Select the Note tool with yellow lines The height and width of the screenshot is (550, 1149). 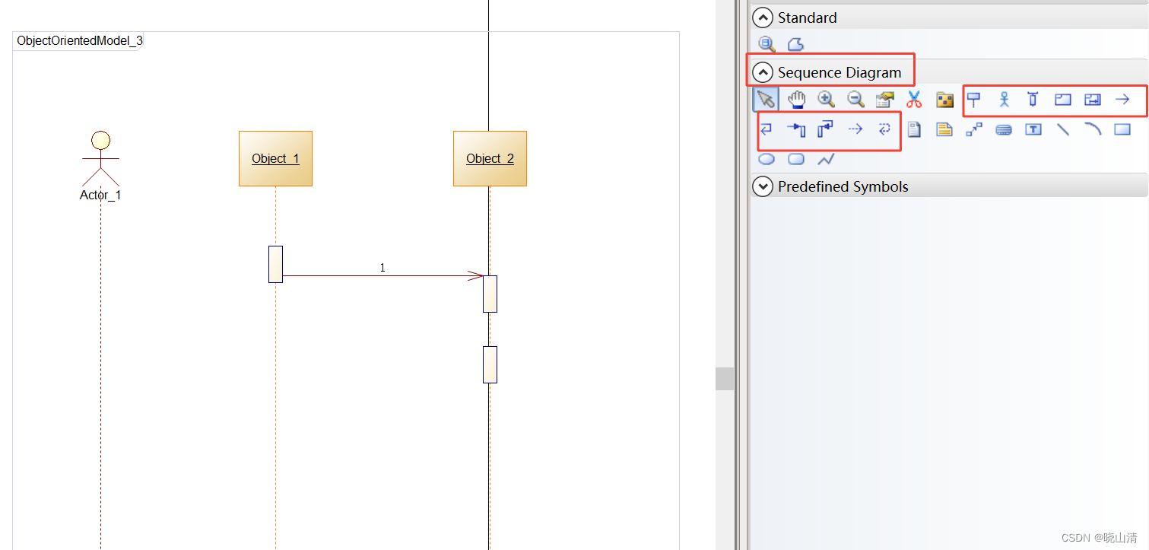point(944,129)
